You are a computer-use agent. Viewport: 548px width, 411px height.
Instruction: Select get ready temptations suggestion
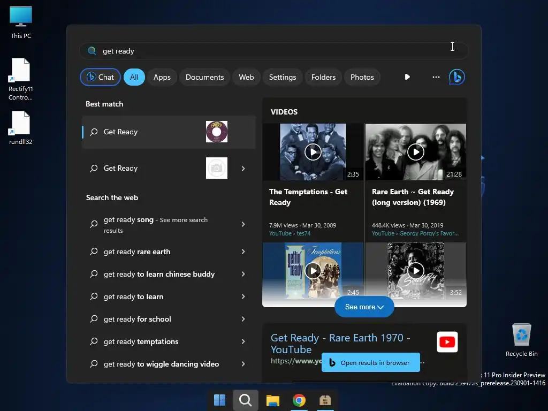(x=169, y=341)
